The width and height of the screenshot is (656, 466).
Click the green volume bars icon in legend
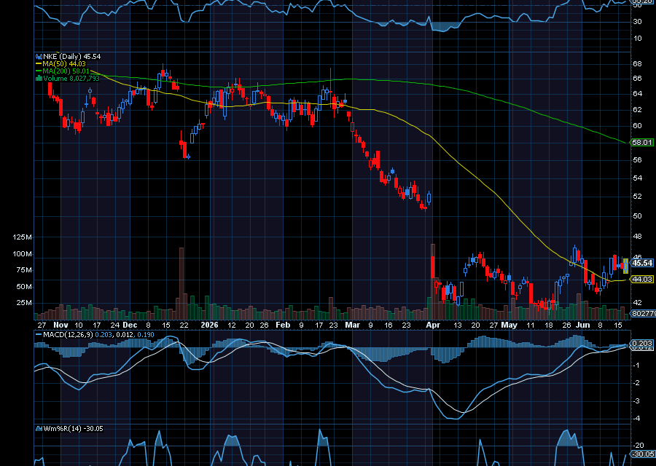39,78
